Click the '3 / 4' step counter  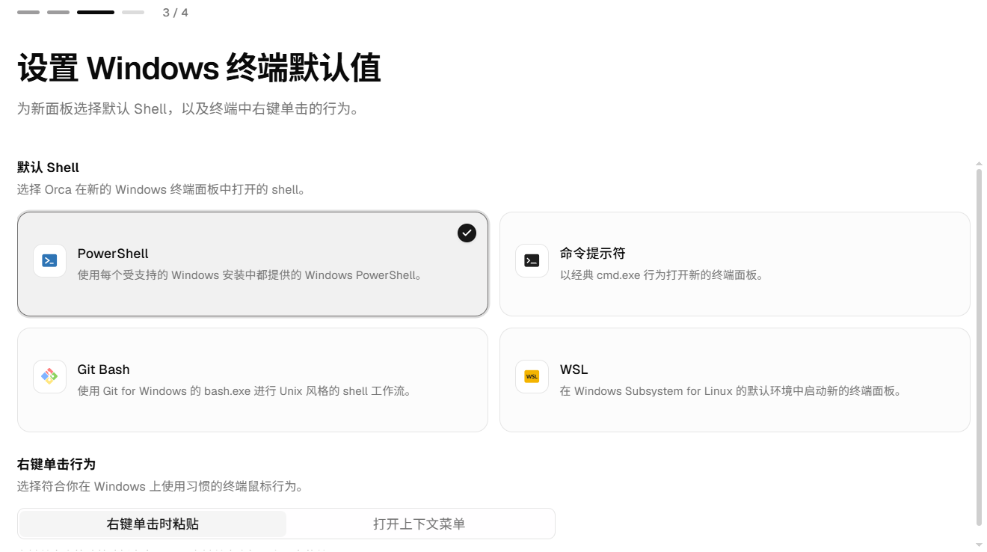click(175, 13)
